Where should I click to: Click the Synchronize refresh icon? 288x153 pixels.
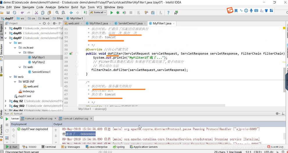(15, 13)
